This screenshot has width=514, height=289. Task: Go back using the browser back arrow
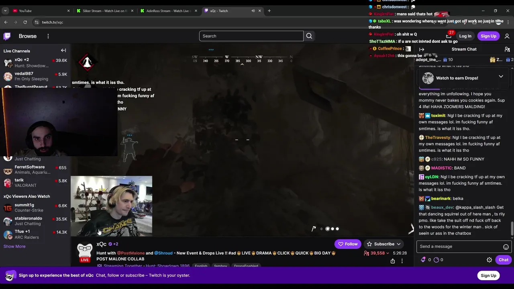point(6,22)
